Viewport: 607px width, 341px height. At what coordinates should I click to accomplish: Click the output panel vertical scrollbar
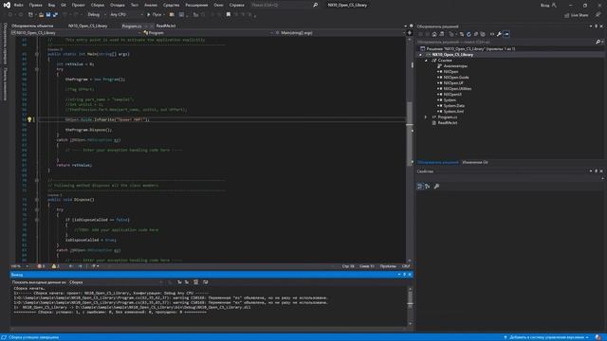pyautogui.click(x=410, y=306)
